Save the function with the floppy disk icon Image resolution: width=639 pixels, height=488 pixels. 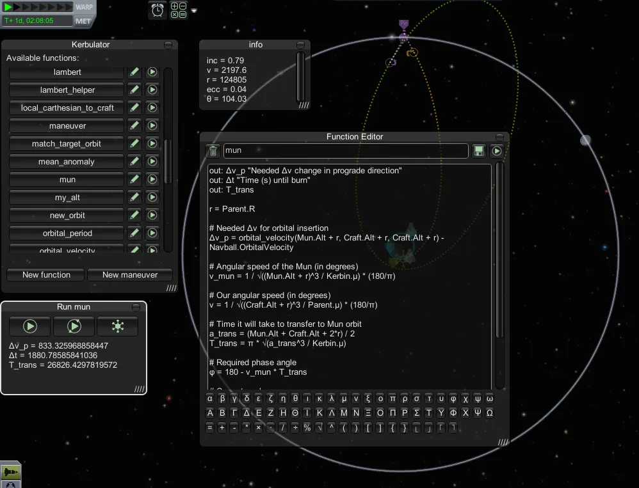pyautogui.click(x=479, y=151)
